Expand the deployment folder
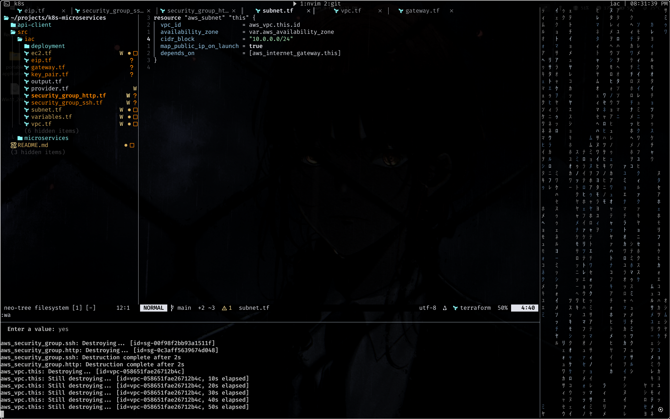This screenshot has height=419, width=670. pyautogui.click(x=48, y=46)
